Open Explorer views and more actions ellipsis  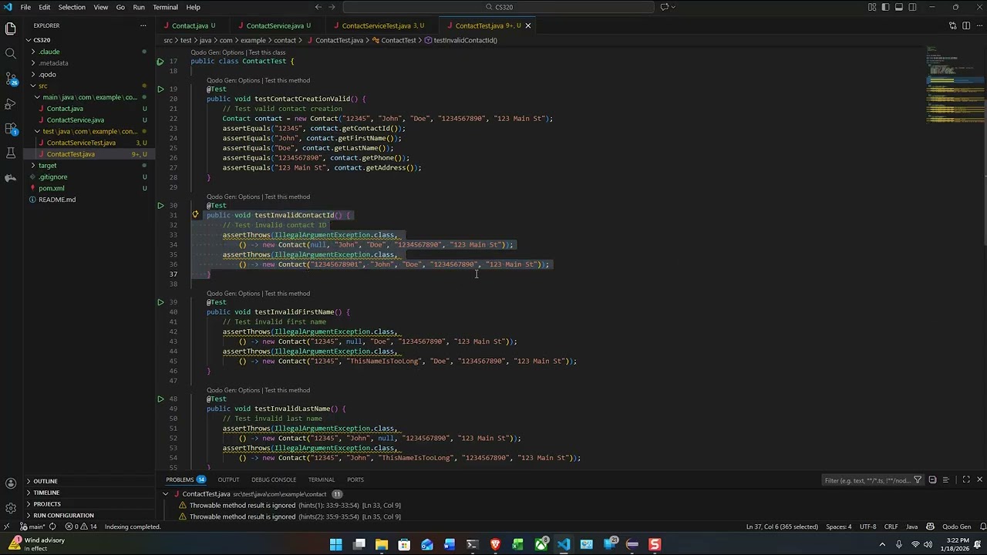click(143, 25)
